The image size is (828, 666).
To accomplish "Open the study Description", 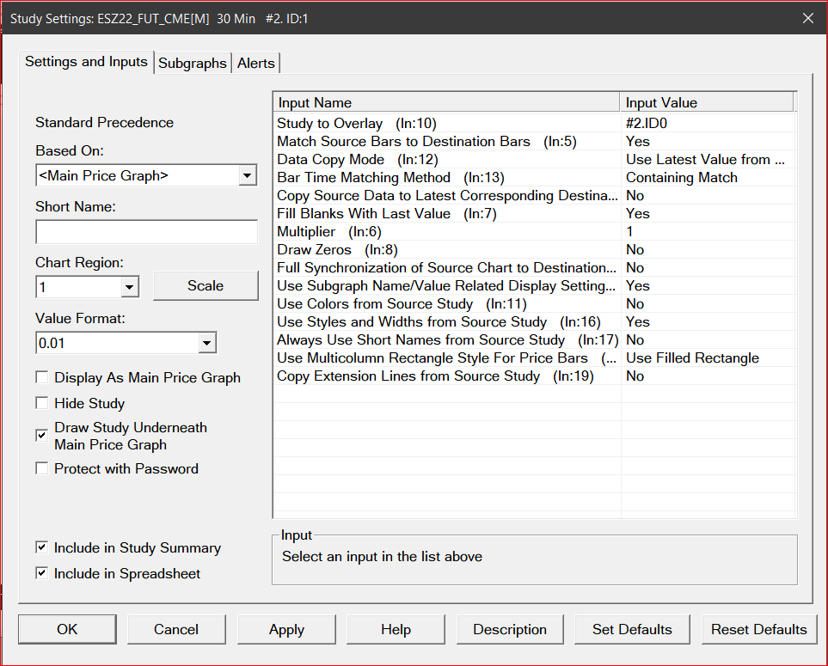I will coord(509,629).
